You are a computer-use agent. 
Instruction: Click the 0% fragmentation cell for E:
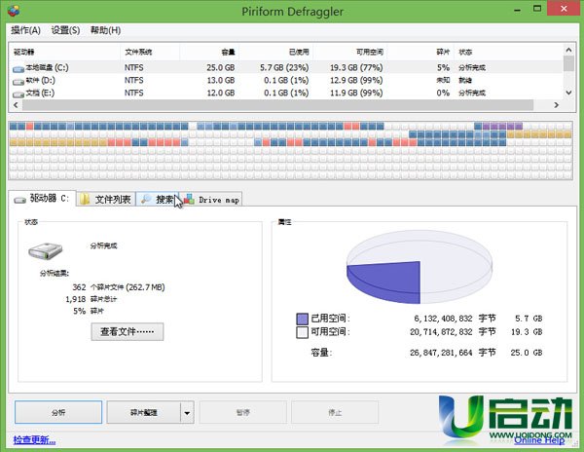click(x=443, y=93)
